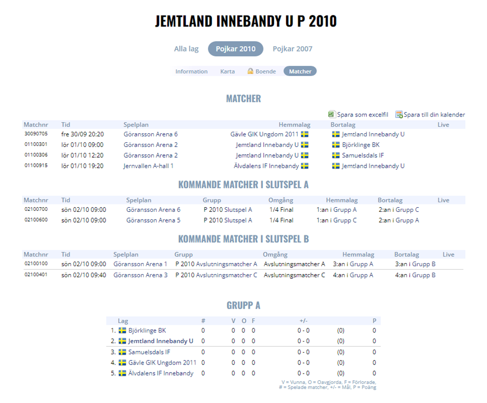Click the flag next to Samuelsdals IF in matches table
Viewport: 487px width, 403px height.
pos(336,156)
